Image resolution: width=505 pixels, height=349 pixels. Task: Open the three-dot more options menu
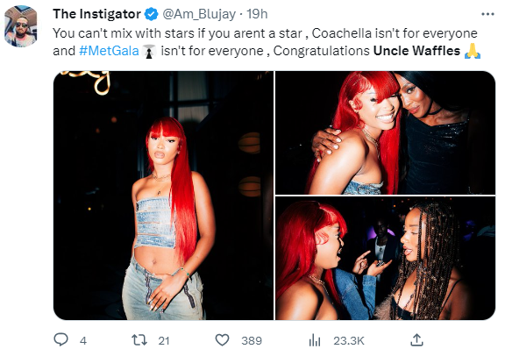point(487,14)
